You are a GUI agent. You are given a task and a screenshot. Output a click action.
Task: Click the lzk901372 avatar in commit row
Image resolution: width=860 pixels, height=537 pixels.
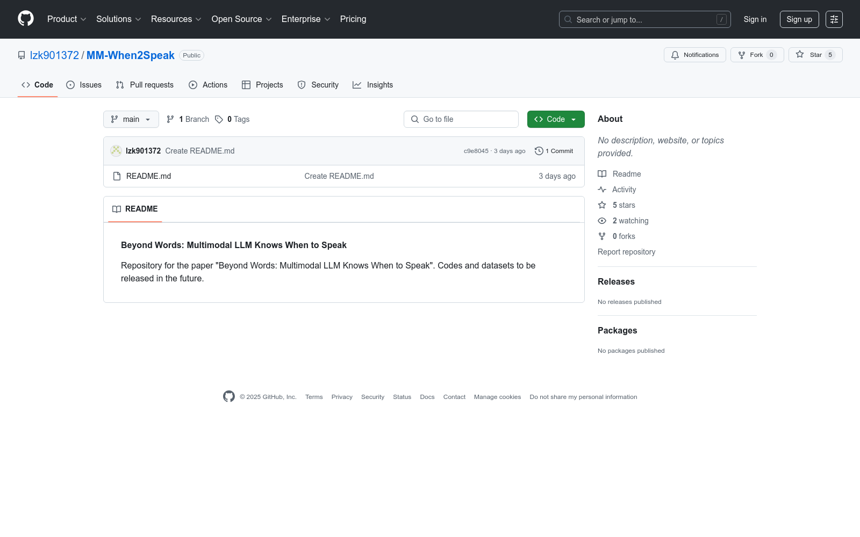(116, 151)
